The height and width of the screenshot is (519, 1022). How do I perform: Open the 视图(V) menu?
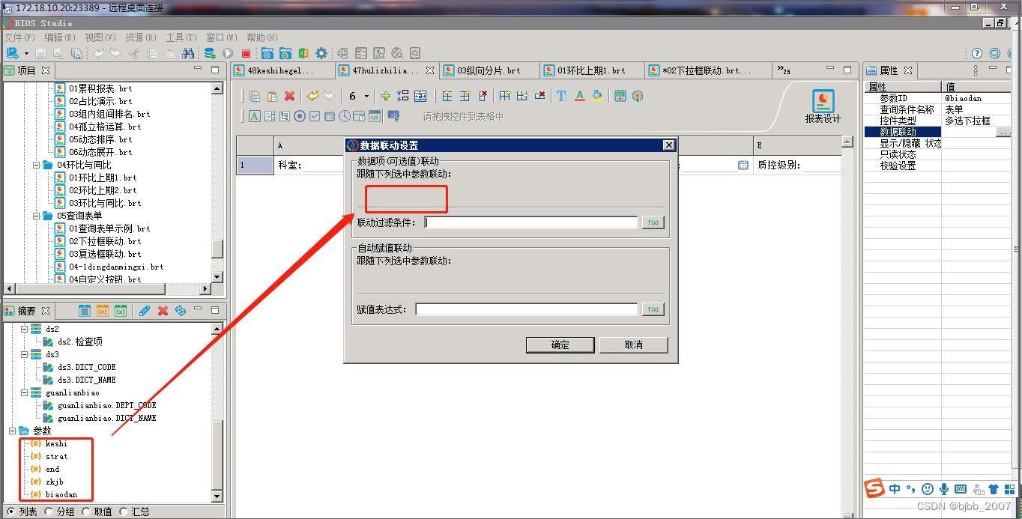(100, 37)
